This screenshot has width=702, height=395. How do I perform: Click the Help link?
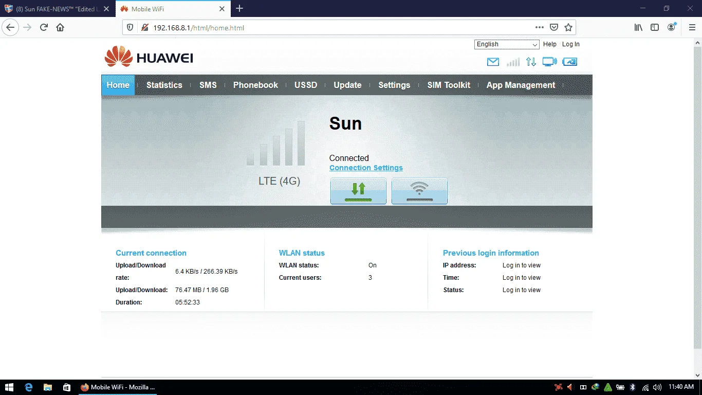[550, 44]
